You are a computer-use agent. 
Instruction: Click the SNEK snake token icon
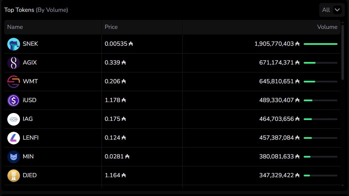click(13, 44)
